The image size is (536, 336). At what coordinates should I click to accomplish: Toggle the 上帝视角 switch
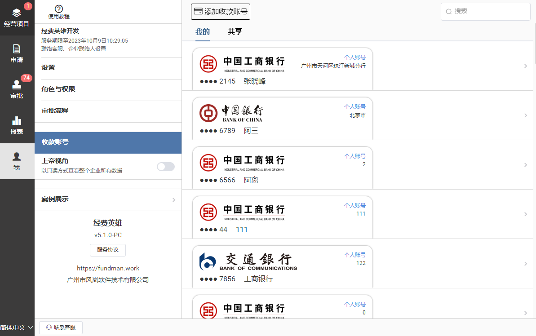pos(166,167)
